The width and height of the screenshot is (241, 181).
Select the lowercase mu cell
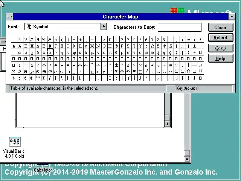click(x=92, y=52)
